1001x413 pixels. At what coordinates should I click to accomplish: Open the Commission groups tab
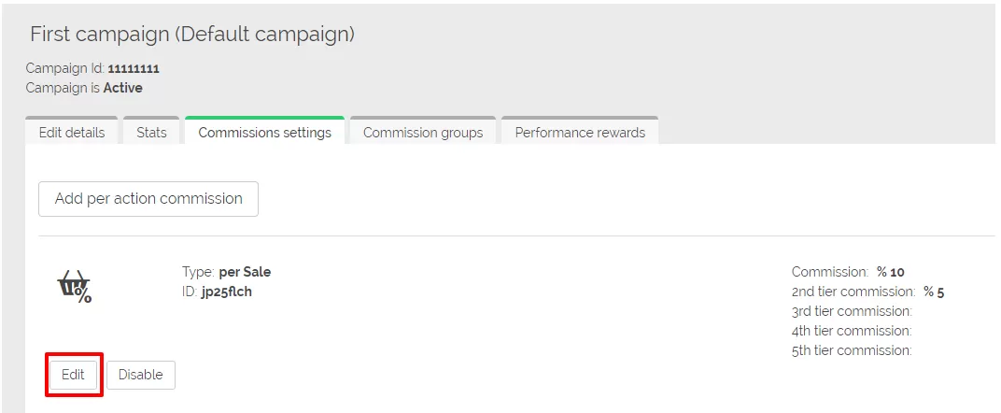423,132
